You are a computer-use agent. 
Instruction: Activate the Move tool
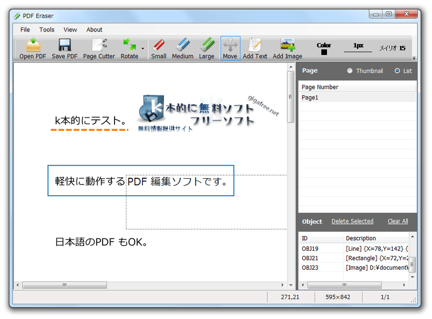pyautogui.click(x=230, y=48)
